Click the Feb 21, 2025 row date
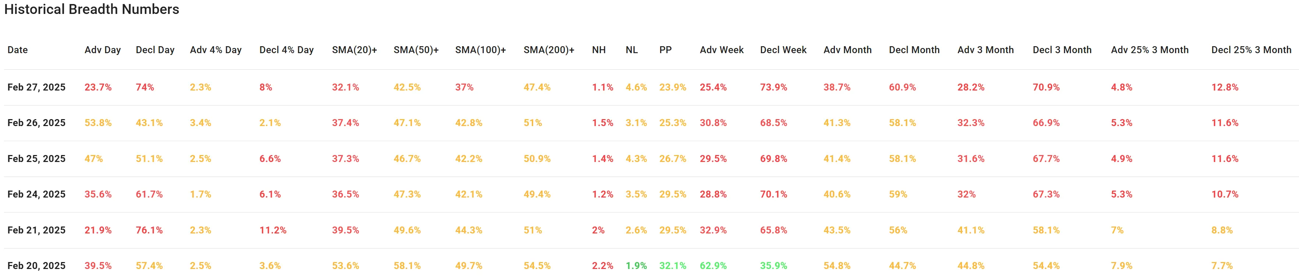Viewport: 1299px width, 280px height. click(x=36, y=230)
